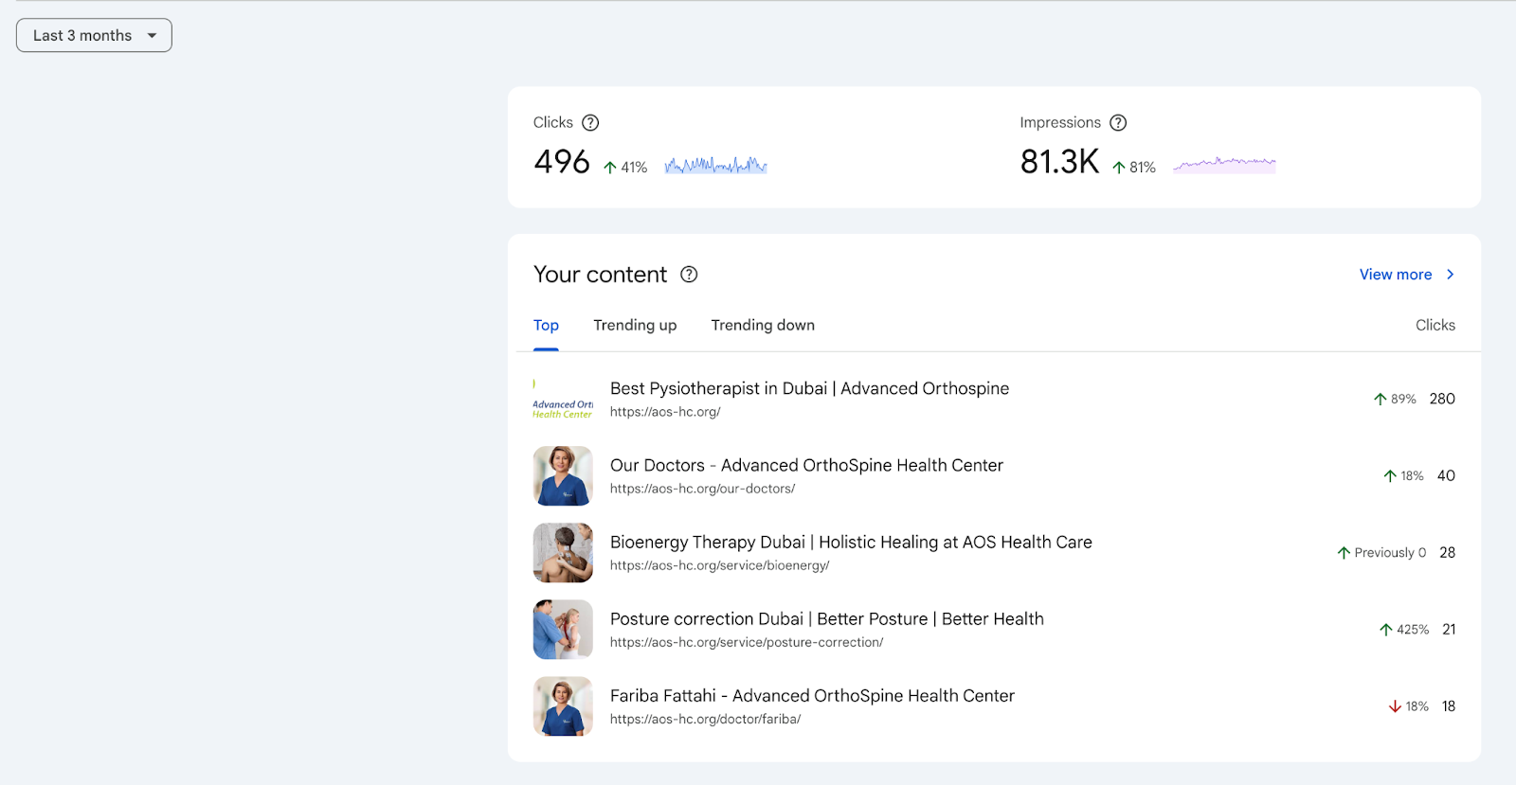Click the 81% impressions change indicator
This screenshot has height=785, width=1516.
(1134, 168)
